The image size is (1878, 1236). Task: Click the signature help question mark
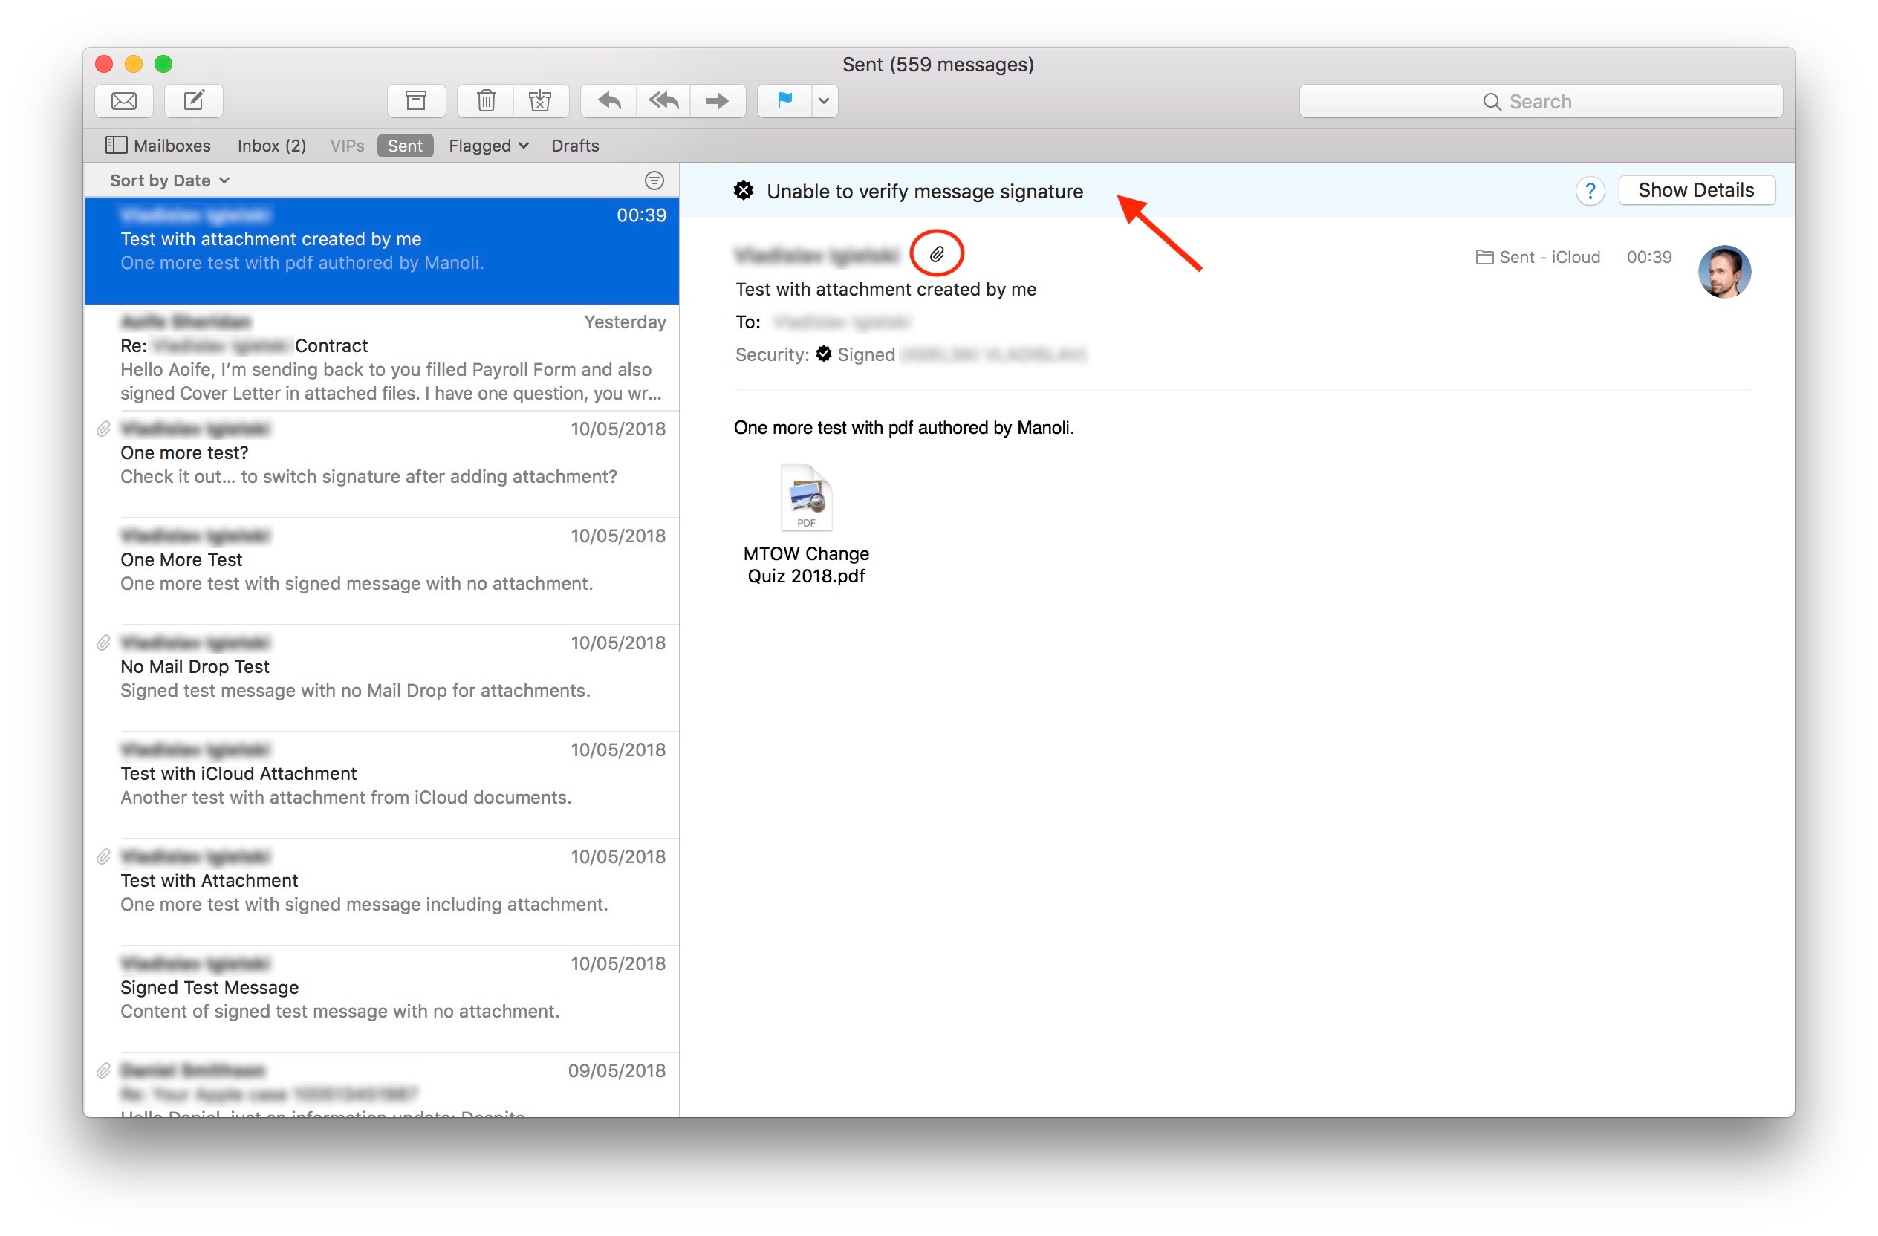tap(1590, 192)
